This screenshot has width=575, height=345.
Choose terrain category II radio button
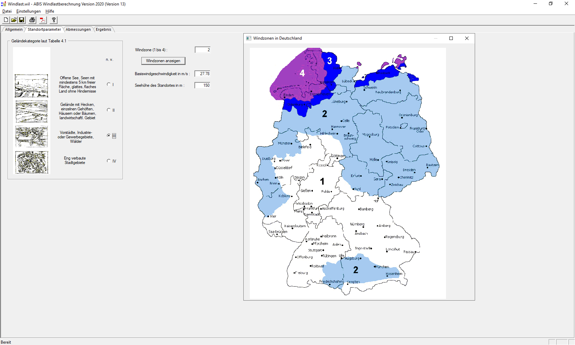109,110
